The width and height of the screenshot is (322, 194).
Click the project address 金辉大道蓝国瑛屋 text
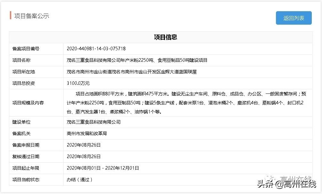178,72
